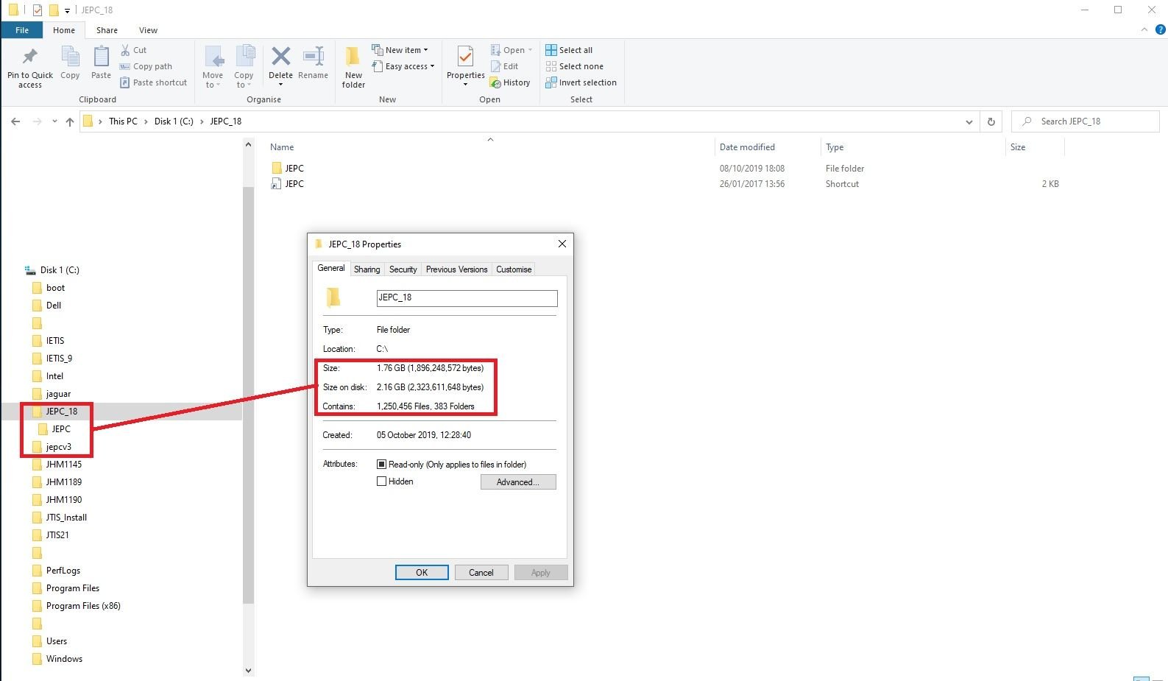This screenshot has height=681, width=1168.
Task: Click the History icon in Open group
Action: pyautogui.click(x=496, y=83)
